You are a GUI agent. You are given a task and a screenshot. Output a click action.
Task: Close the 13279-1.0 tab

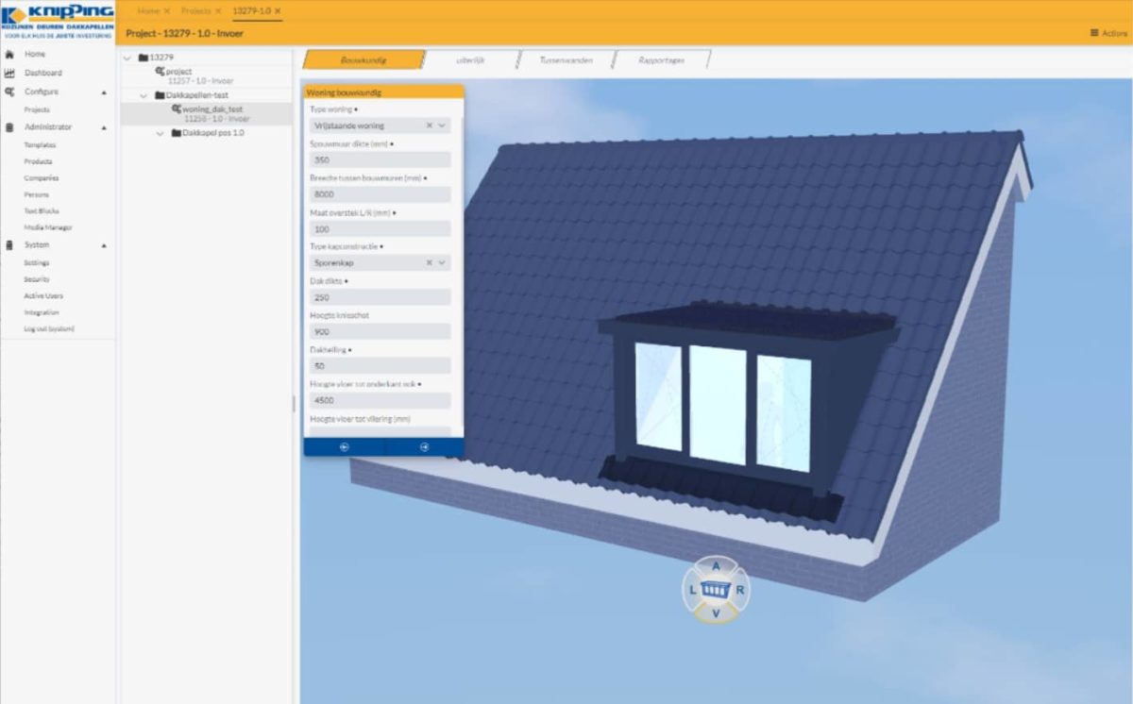[278, 10]
